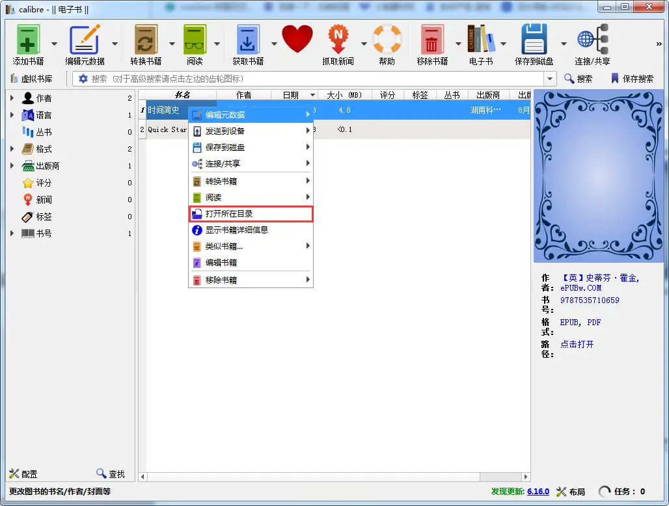This screenshot has height=506, width=669.
Task: Click the 转换书籍 toolbar icon
Action: click(146, 39)
